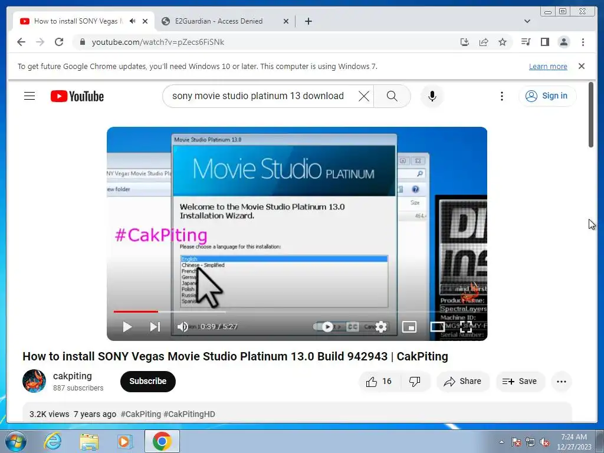Toggle closed captions CC

click(353, 327)
